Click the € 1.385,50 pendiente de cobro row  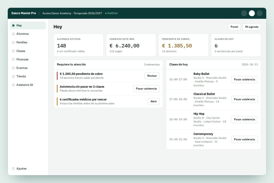[x=108, y=76]
